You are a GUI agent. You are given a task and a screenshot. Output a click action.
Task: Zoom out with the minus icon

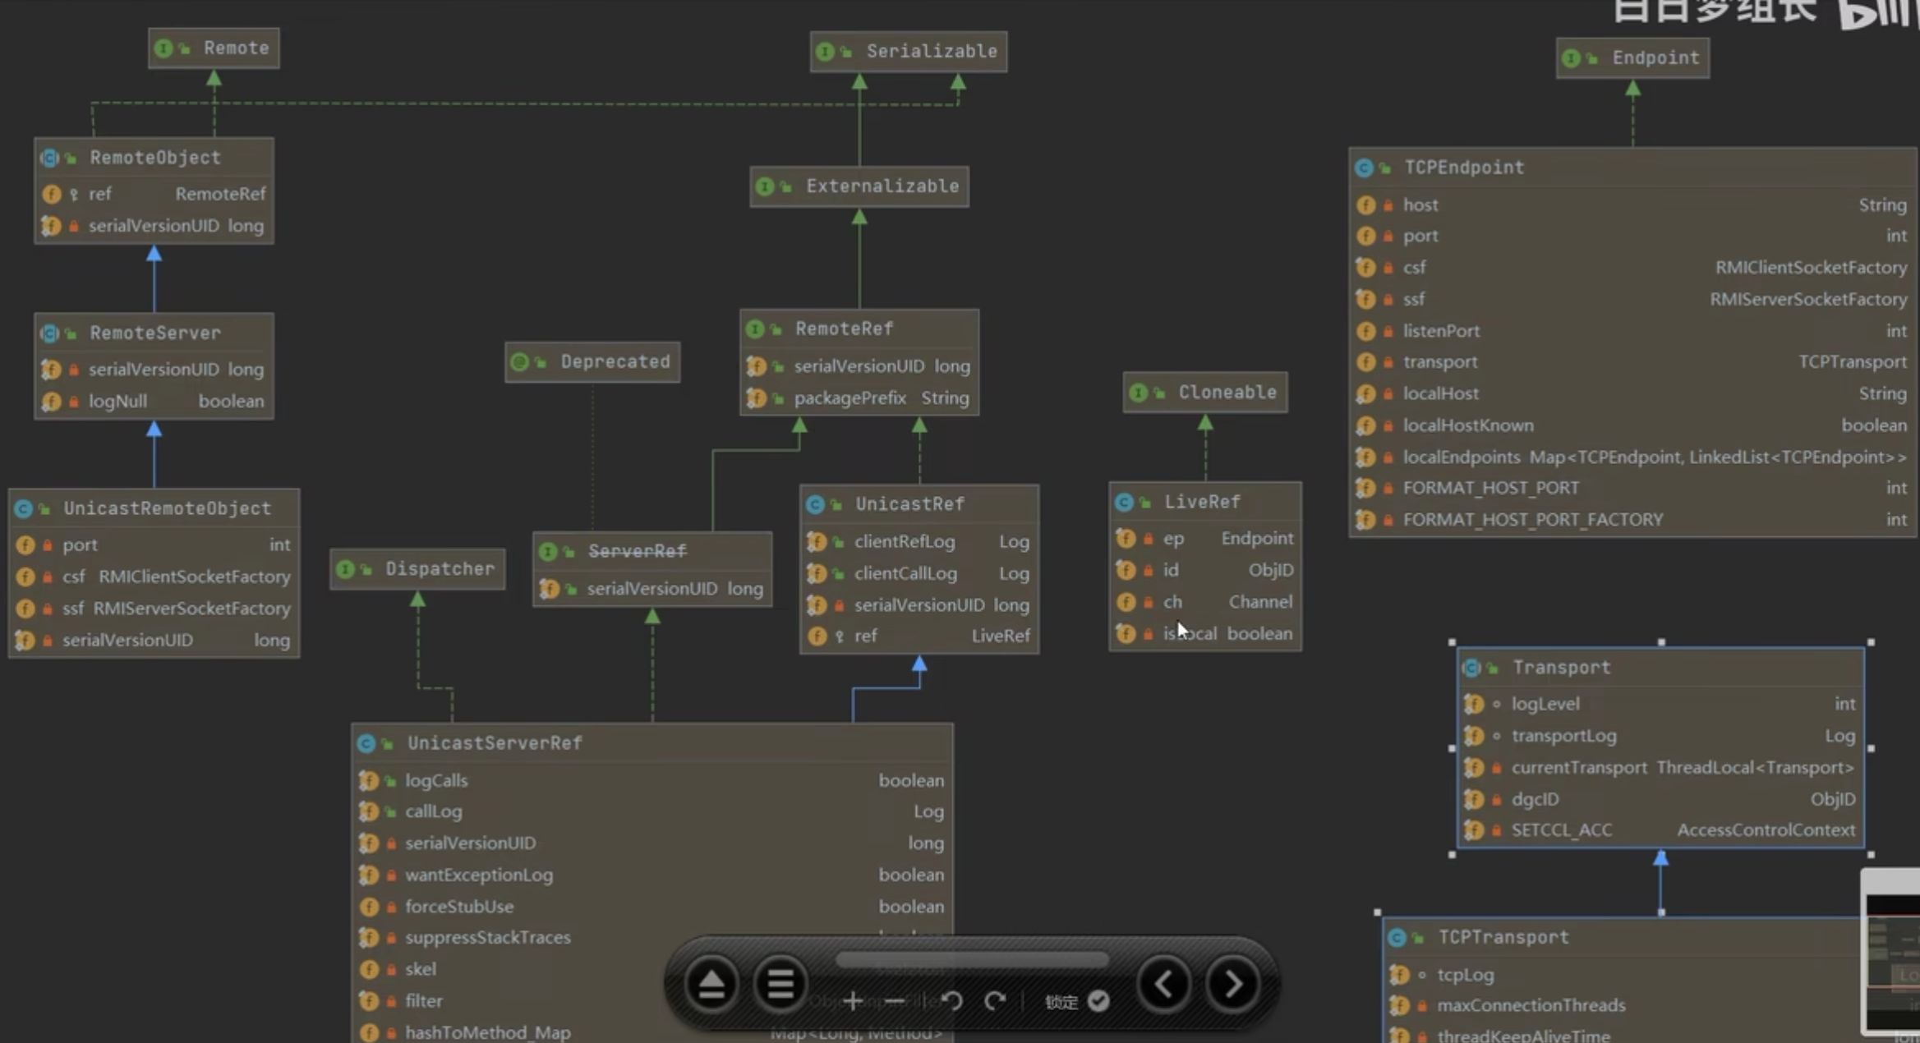[895, 1000]
